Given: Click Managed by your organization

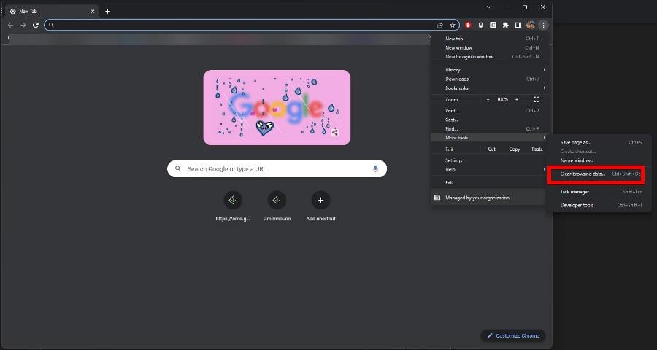Looking at the screenshot, I should 488,198.
